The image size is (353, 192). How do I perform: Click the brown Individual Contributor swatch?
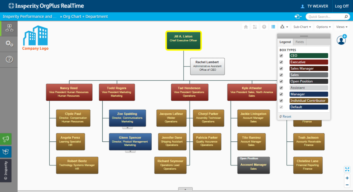(x=309, y=101)
